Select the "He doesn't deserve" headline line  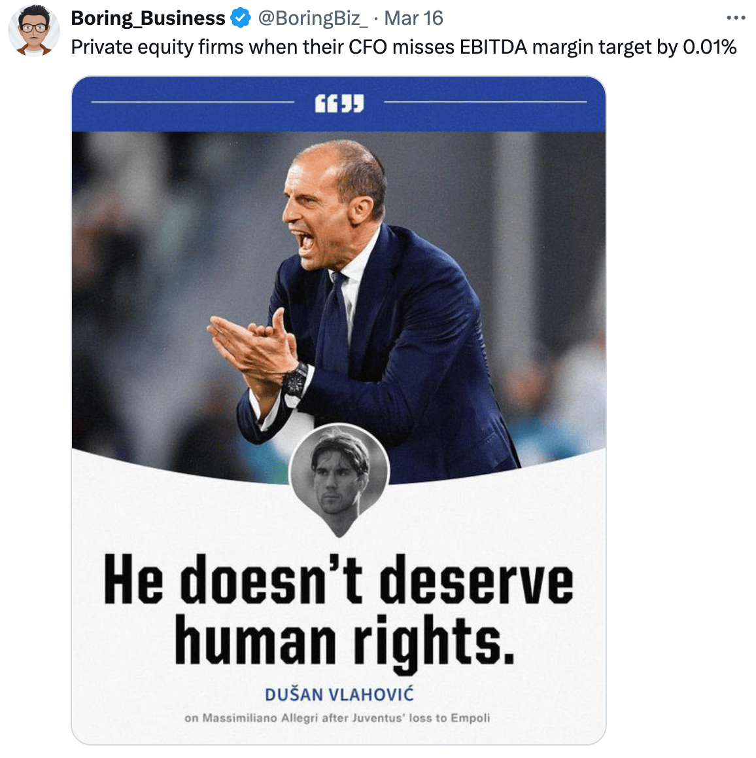pyautogui.click(x=339, y=579)
